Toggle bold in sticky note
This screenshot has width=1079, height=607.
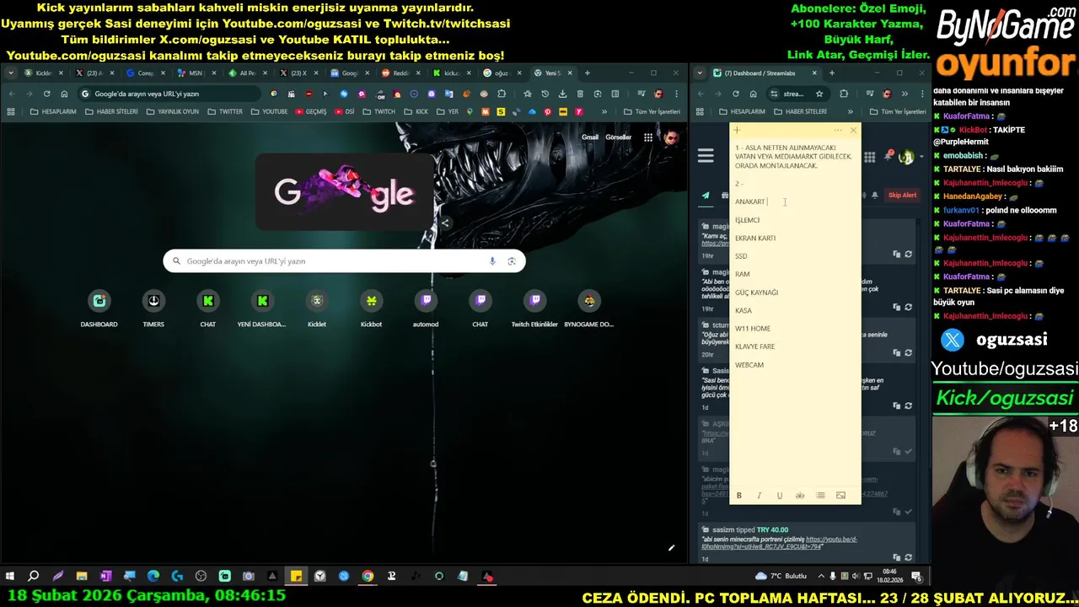(739, 496)
